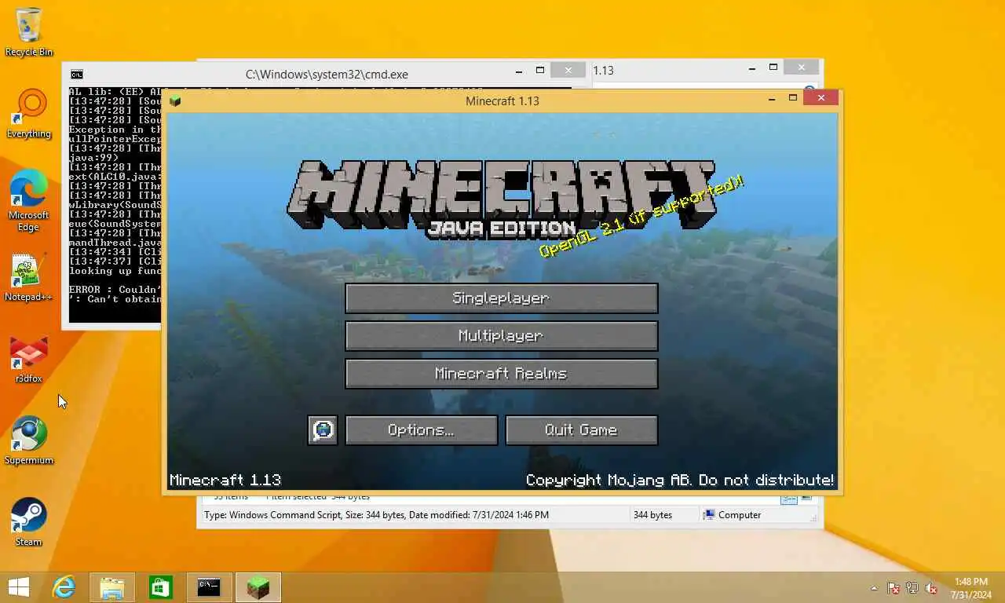Click the grass block icon in Minecraft title bar
Image resolution: width=1005 pixels, height=603 pixels.
175,100
